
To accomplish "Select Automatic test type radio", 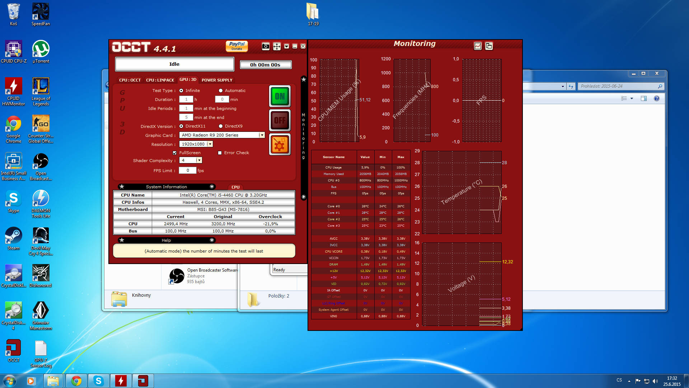I will (x=221, y=91).
